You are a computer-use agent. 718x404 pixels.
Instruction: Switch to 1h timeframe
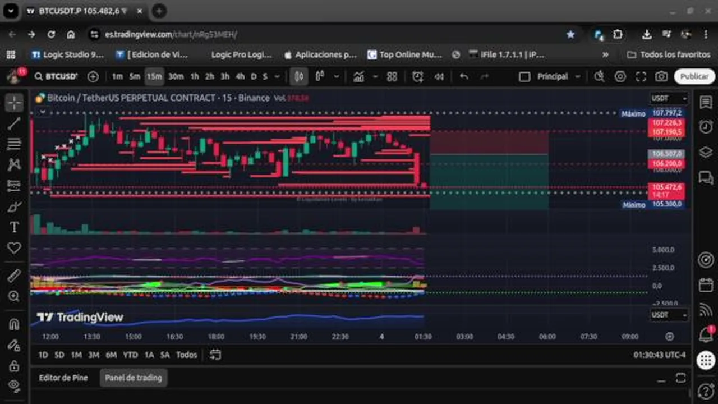195,76
